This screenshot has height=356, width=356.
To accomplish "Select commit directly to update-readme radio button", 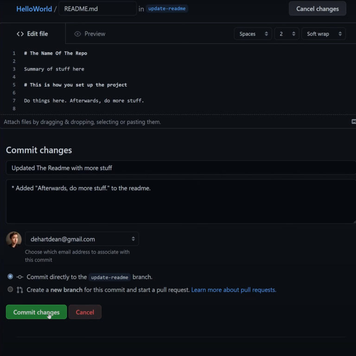I will 10,276.
